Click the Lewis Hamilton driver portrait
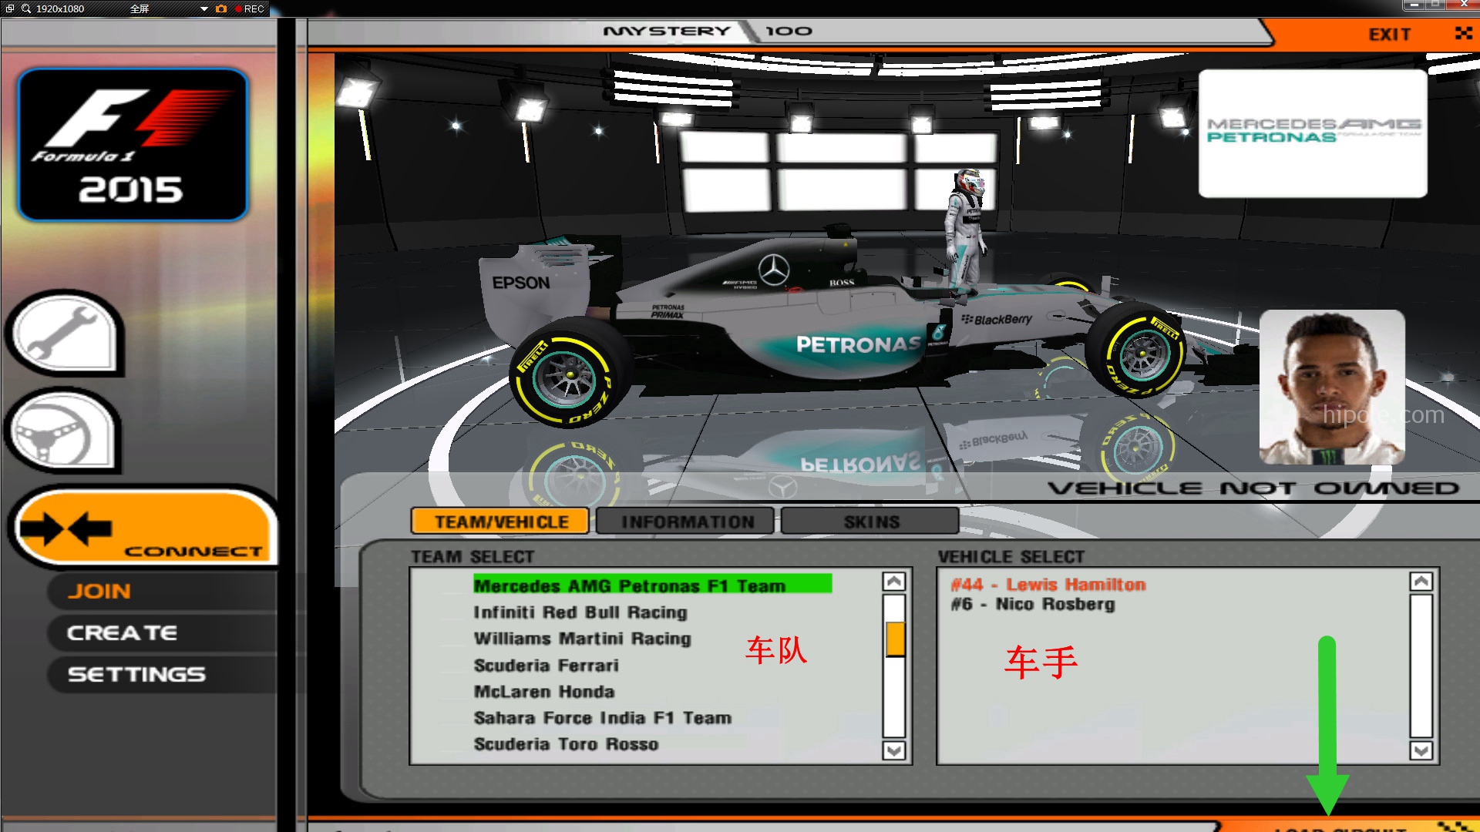 click(x=1332, y=387)
